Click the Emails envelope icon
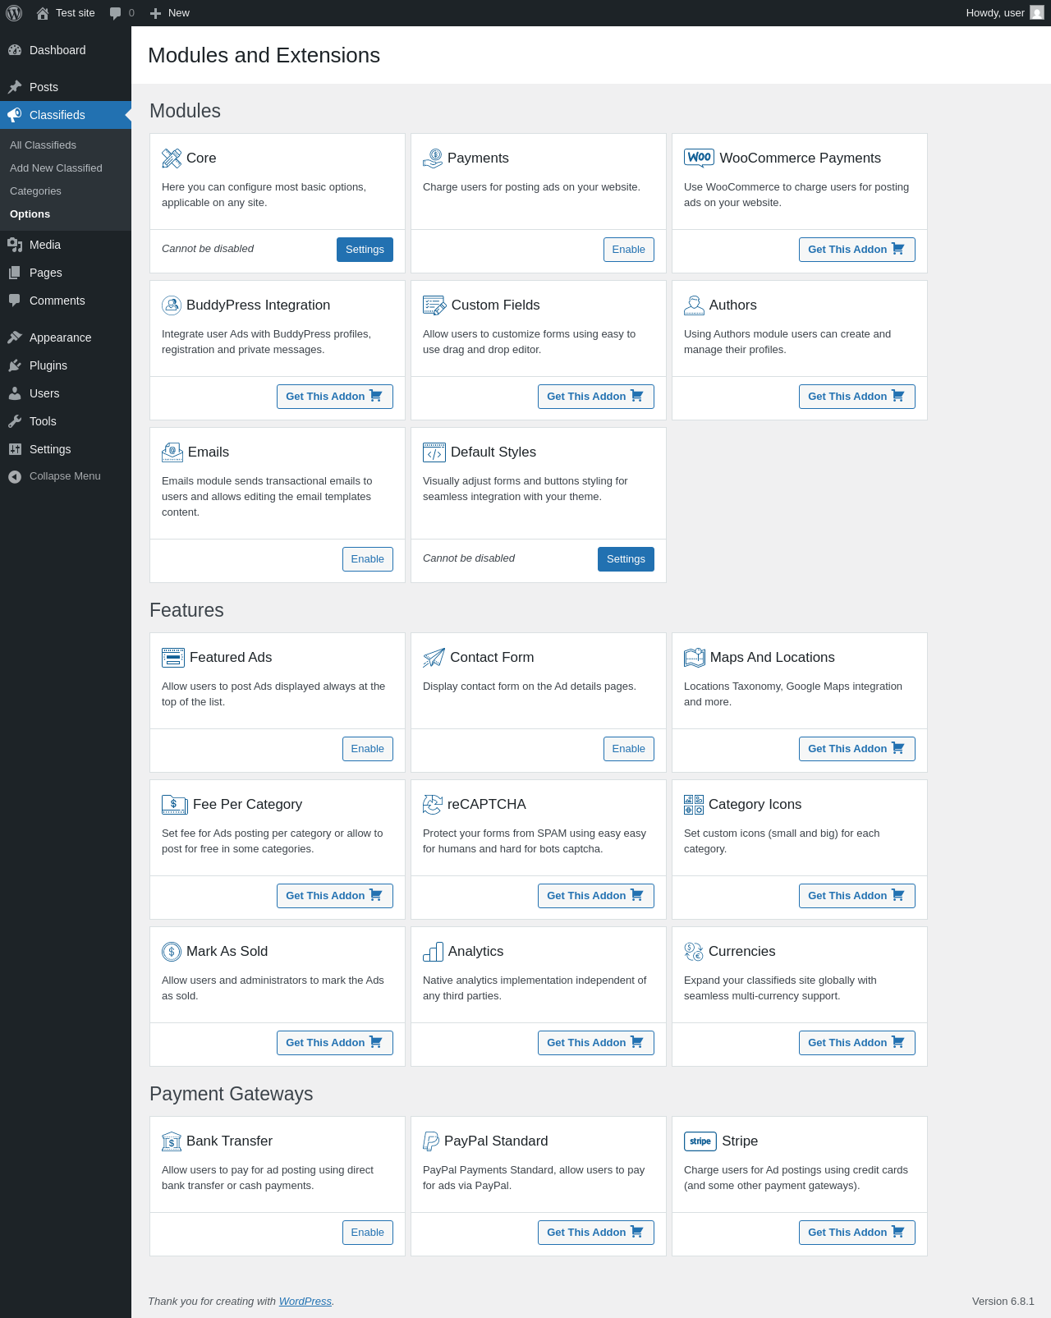 pos(172,452)
